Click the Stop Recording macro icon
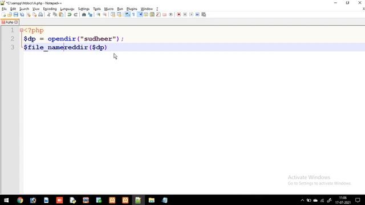The image size is (365, 205). [185, 15]
